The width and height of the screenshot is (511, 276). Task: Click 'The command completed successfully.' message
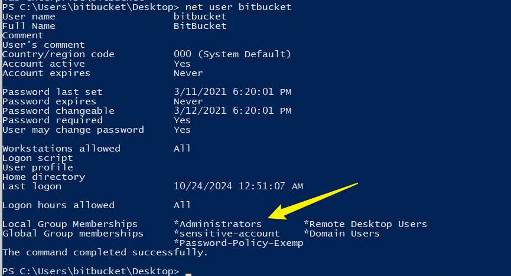point(105,252)
